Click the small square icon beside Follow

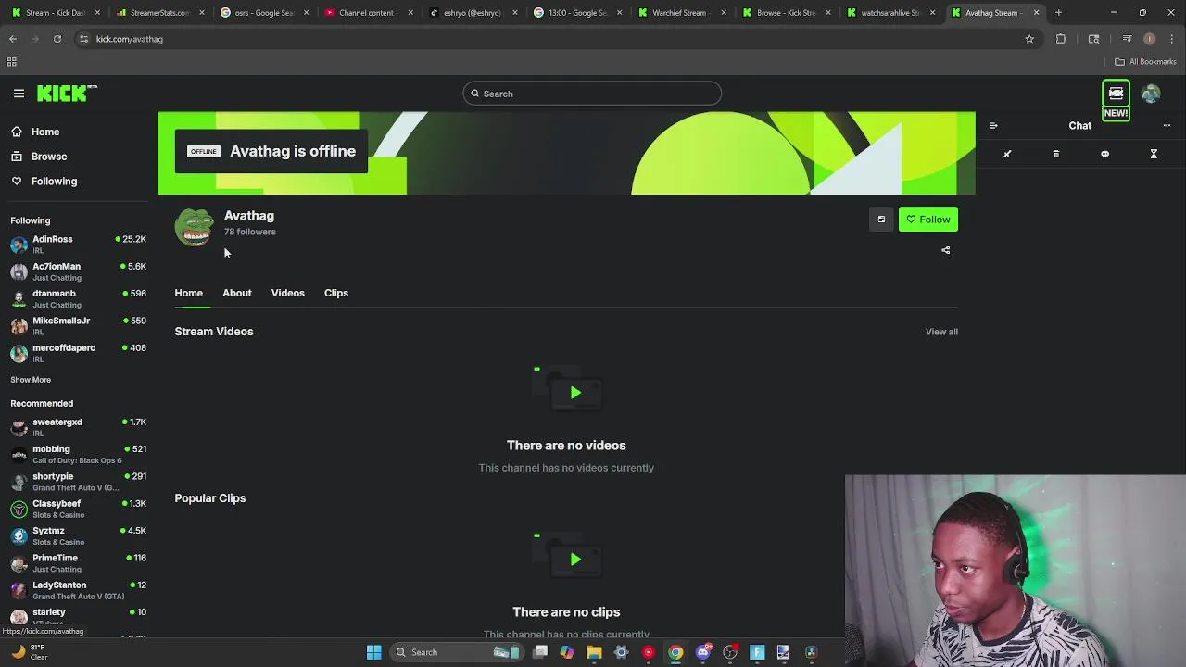click(881, 220)
